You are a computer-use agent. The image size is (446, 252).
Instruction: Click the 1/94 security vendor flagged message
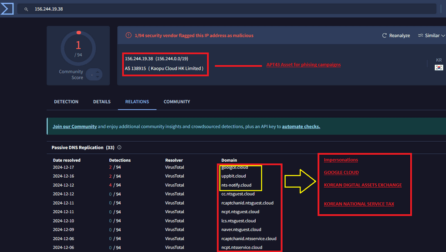pyautogui.click(x=194, y=36)
